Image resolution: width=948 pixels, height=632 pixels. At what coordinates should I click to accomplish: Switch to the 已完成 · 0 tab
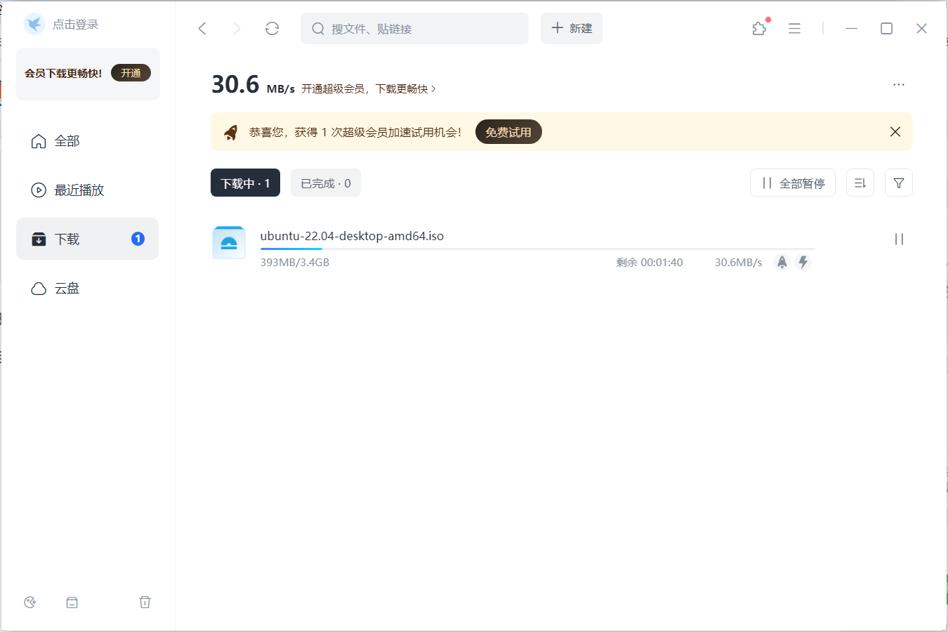click(326, 183)
